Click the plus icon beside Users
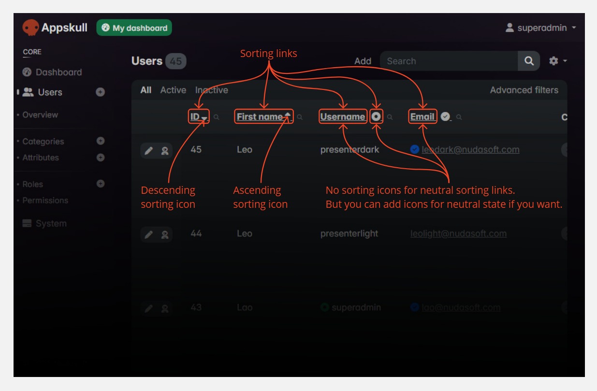This screenshot has height=391, width=597. pyautogui.click(x=101, y=92)
